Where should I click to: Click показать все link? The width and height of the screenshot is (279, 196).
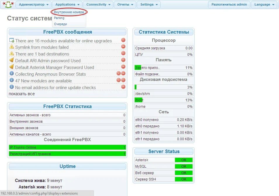22,94
